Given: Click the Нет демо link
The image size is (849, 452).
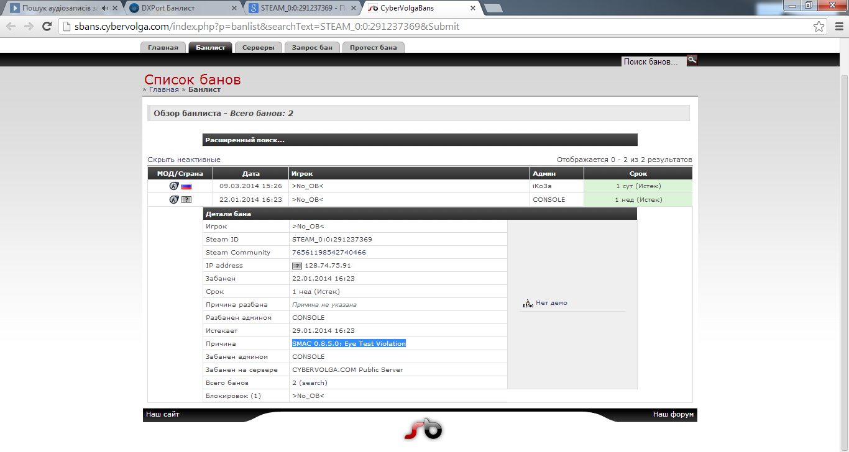Looking at the screenshot, I should (551, 303).
